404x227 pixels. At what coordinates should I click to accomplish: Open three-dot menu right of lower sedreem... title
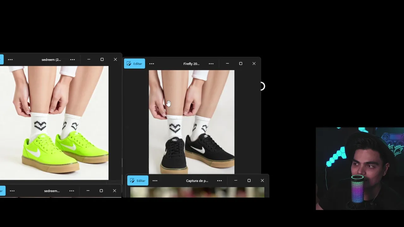(72, 191)
